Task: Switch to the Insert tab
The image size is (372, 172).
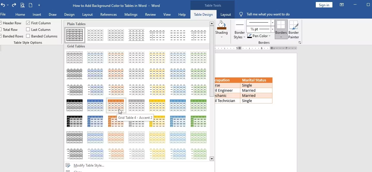Action: point(37,15)
